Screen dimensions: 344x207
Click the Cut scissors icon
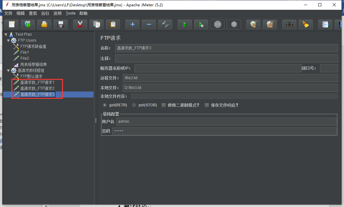pyautogui.click(x=80, y=24)
